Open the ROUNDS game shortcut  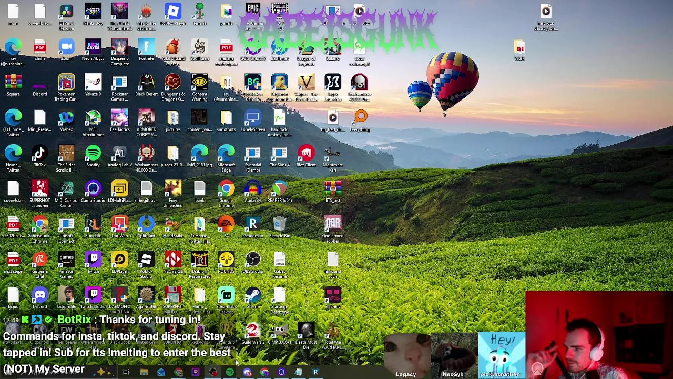[226, 263]
